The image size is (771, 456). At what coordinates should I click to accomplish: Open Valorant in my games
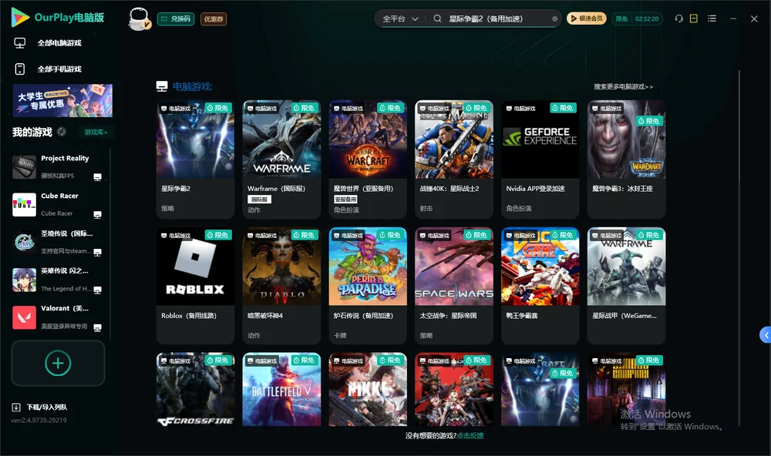(58, 317)
